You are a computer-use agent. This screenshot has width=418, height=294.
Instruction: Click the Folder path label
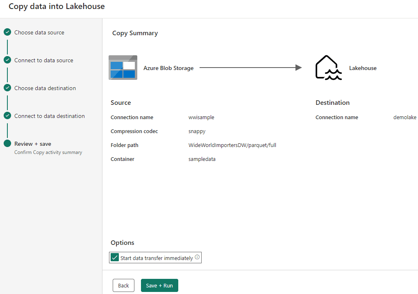coord(125,145)
